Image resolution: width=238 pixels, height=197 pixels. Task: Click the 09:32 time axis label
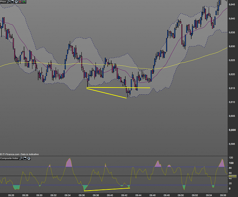click(53, 195)
